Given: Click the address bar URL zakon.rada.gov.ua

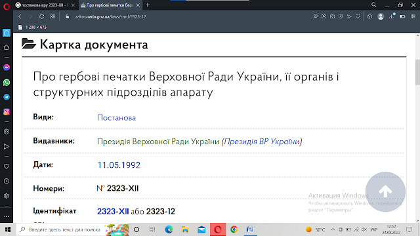Looking at the screenshot, I should point(111,16).
